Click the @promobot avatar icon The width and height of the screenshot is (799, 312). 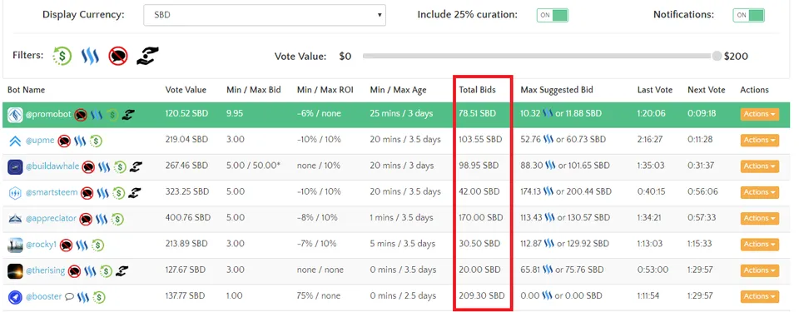point(15,115)
